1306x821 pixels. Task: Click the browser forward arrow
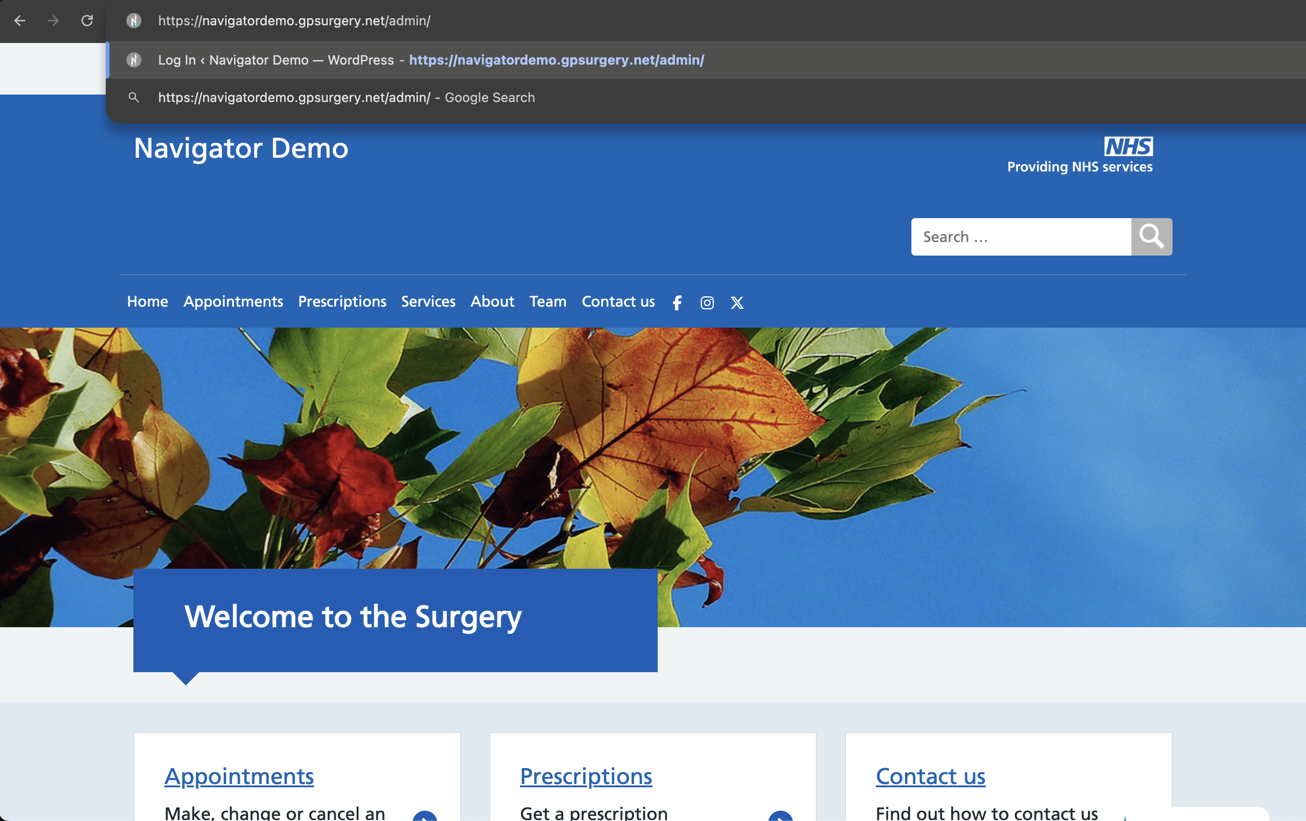pos(53,21)
